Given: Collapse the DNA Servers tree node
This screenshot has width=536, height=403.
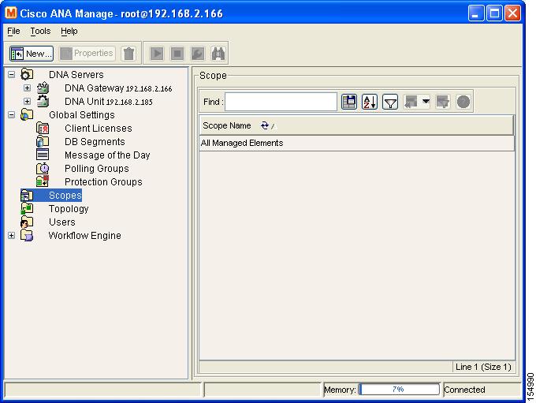Looking at the screenshot, I should (x=11, y=74).
